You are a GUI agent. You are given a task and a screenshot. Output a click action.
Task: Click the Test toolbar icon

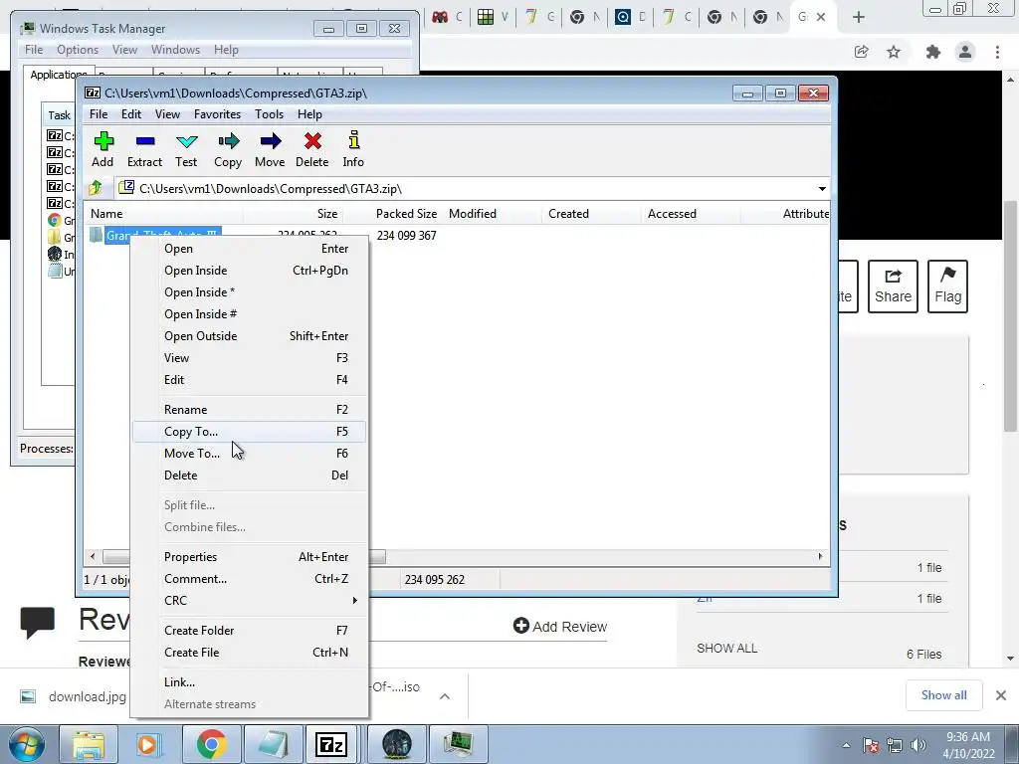(186, 150)
